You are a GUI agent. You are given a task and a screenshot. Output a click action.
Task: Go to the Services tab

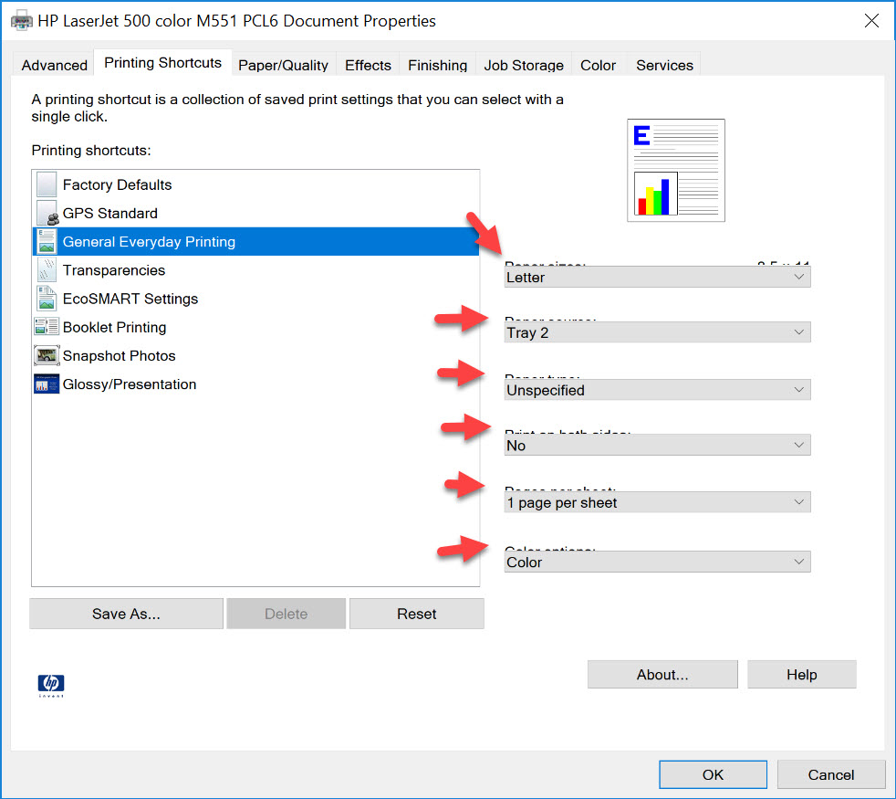click(x=664, y=65)
